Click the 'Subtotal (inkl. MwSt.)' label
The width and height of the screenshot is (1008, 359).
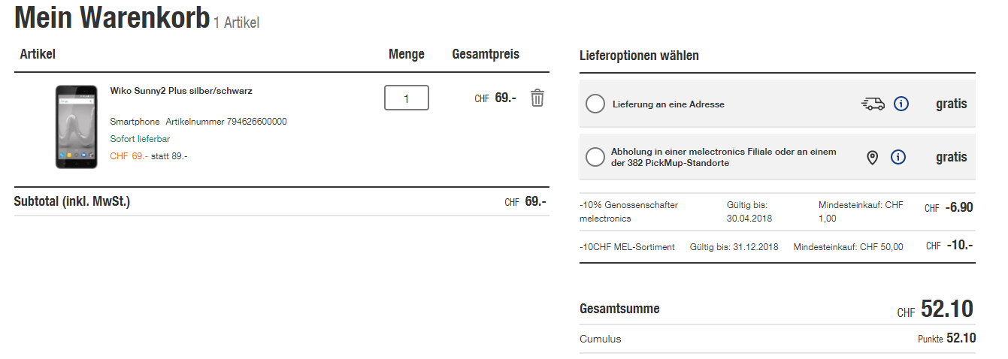point(72,201)
